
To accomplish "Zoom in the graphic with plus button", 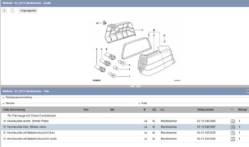I will pyautogui.click(x=4, y=10).
